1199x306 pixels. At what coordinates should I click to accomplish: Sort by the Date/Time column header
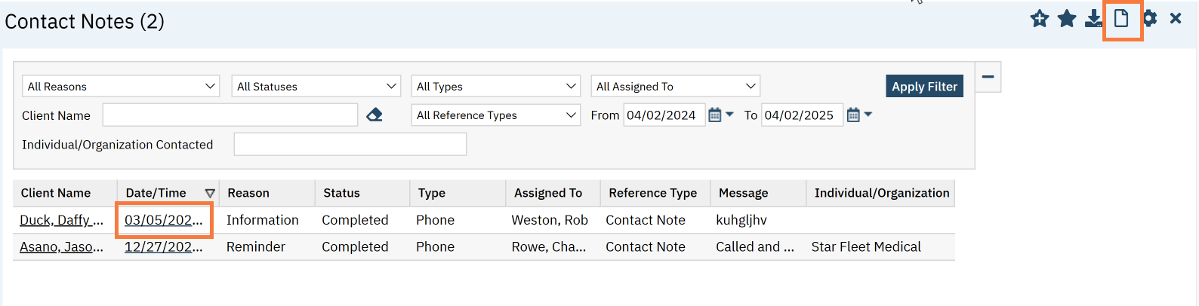(156, 193)
